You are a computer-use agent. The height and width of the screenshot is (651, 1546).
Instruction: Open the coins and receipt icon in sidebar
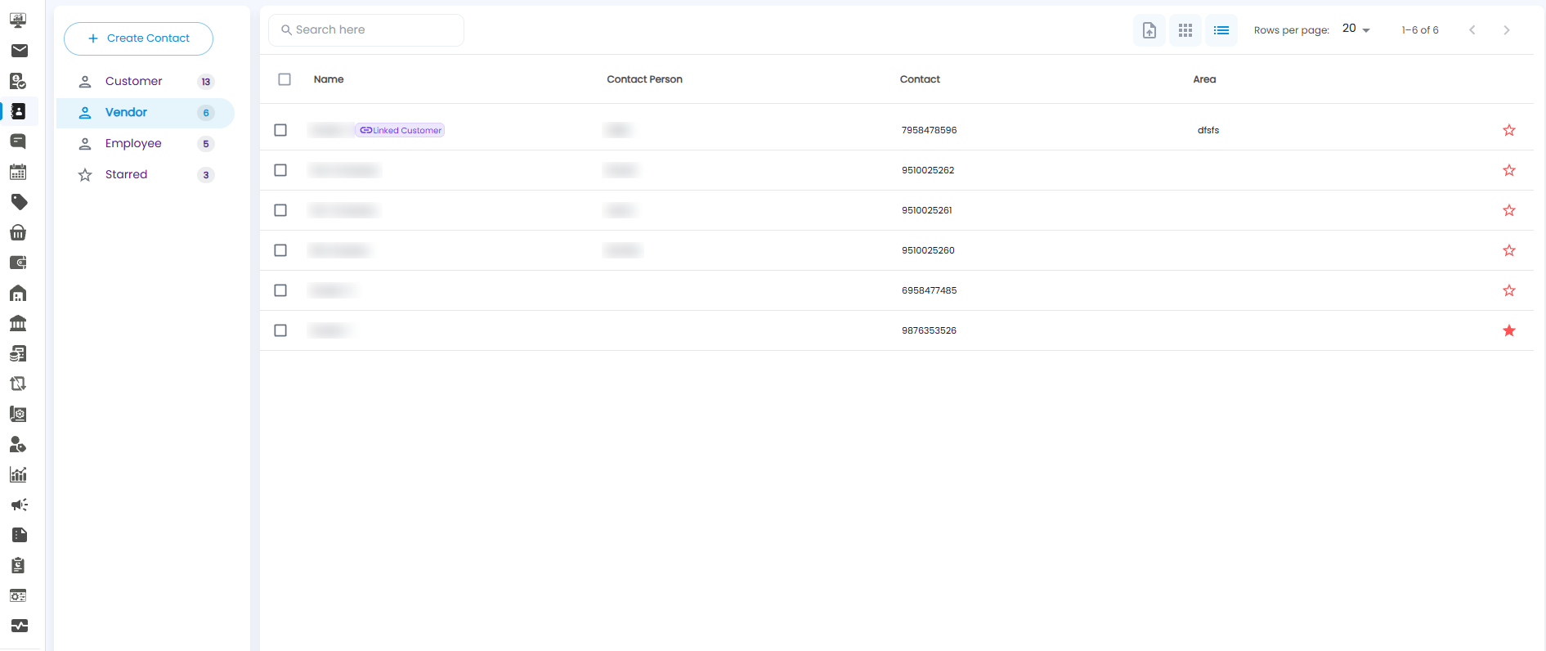[x=18, y=353]
